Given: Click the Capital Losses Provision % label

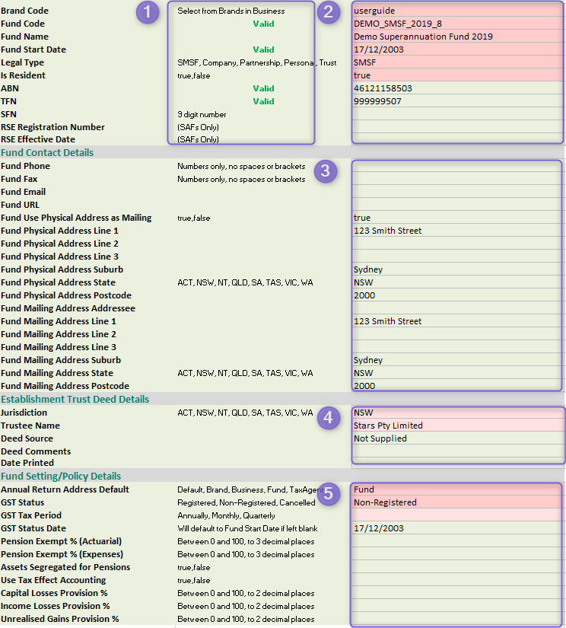Looking at the screenshot, I should click(x=54, y=593).
